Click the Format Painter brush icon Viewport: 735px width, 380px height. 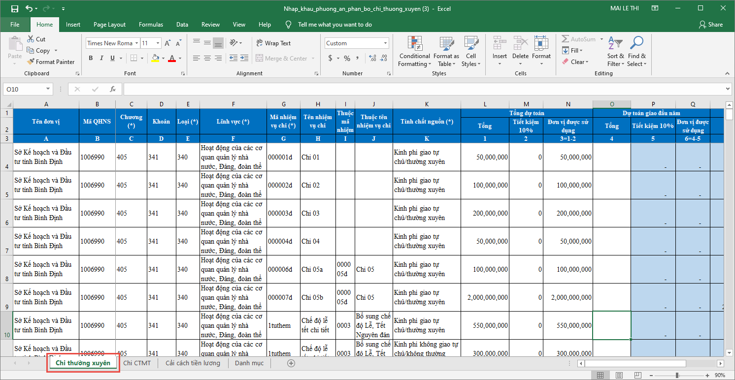pyautogui.click(x=31, y=62)
